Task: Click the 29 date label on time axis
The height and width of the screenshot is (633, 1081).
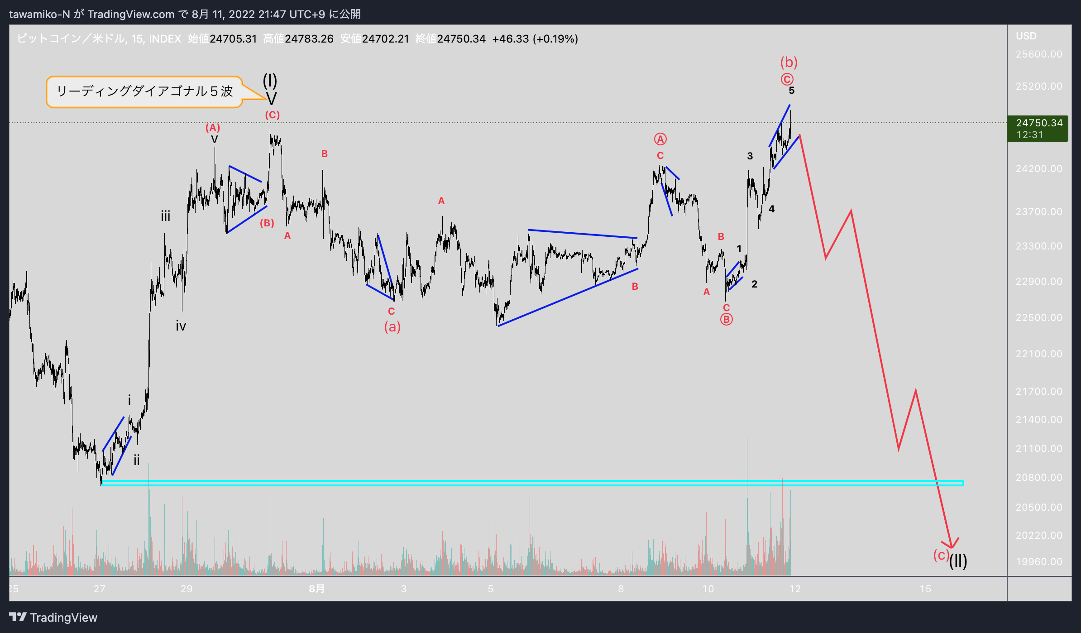Action: pyautogui.click(x=187, y=589)
